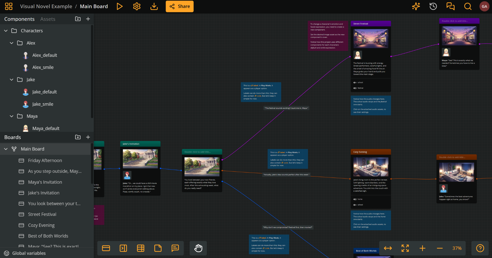Image resolution: width=492 pixels, height=258 pixels.
Task: Collapse the Characters folder
Action: pyautogui.click(x=6, y=31)
